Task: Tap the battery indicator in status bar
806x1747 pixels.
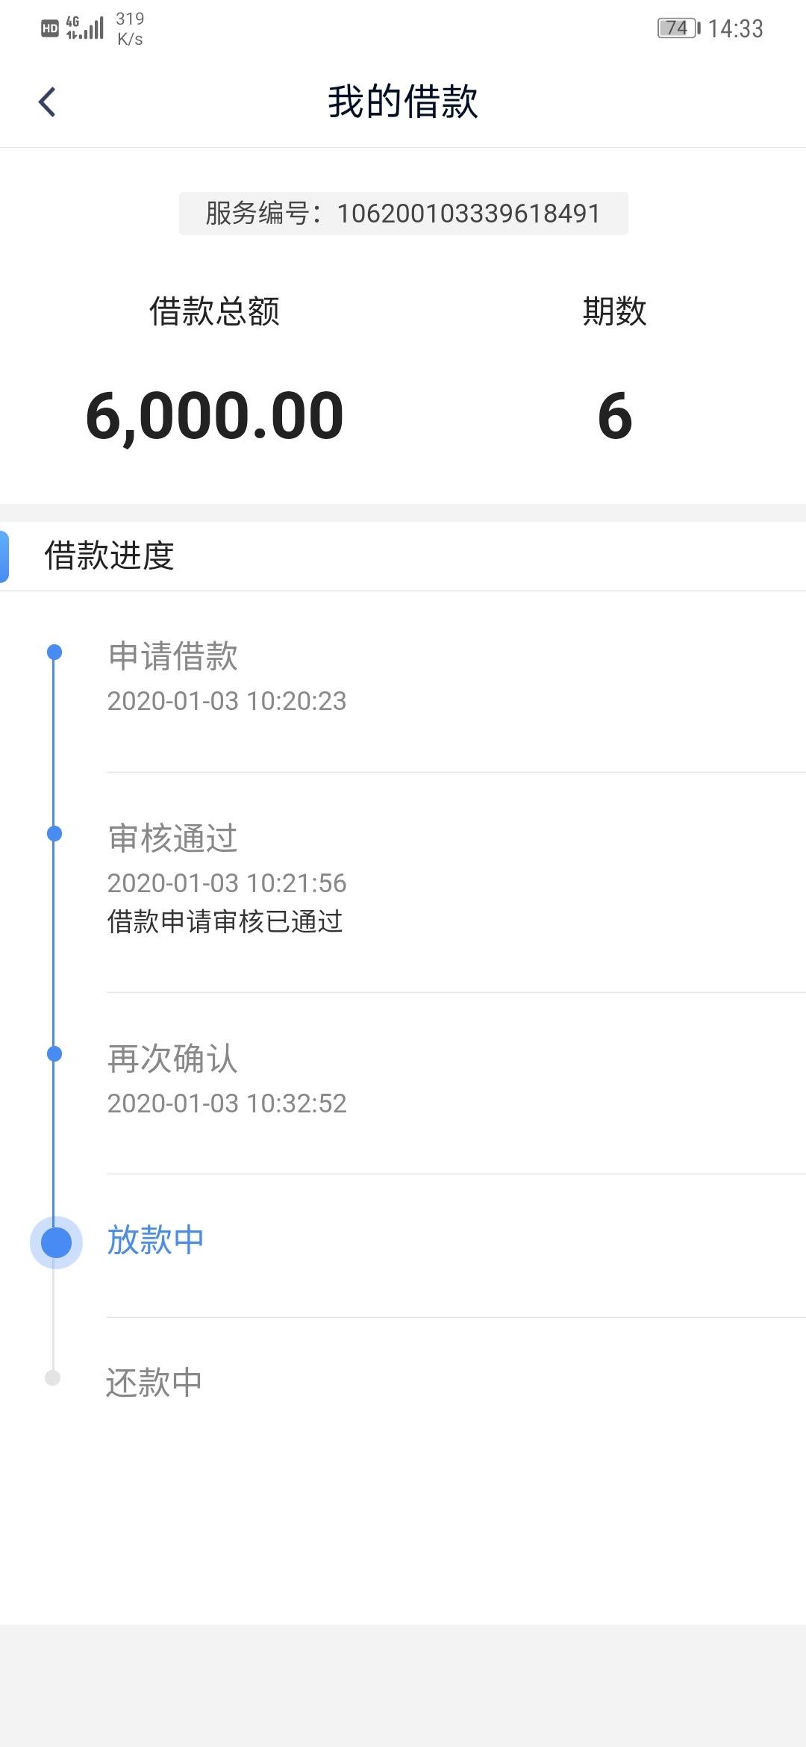Action: point(679,28)
